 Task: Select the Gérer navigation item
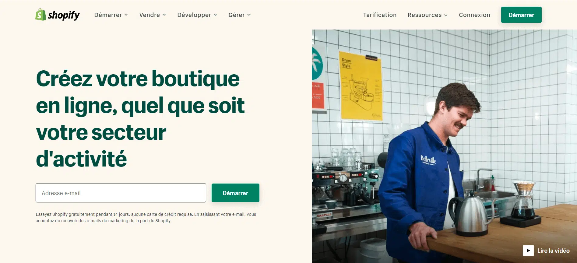[237, 15]
